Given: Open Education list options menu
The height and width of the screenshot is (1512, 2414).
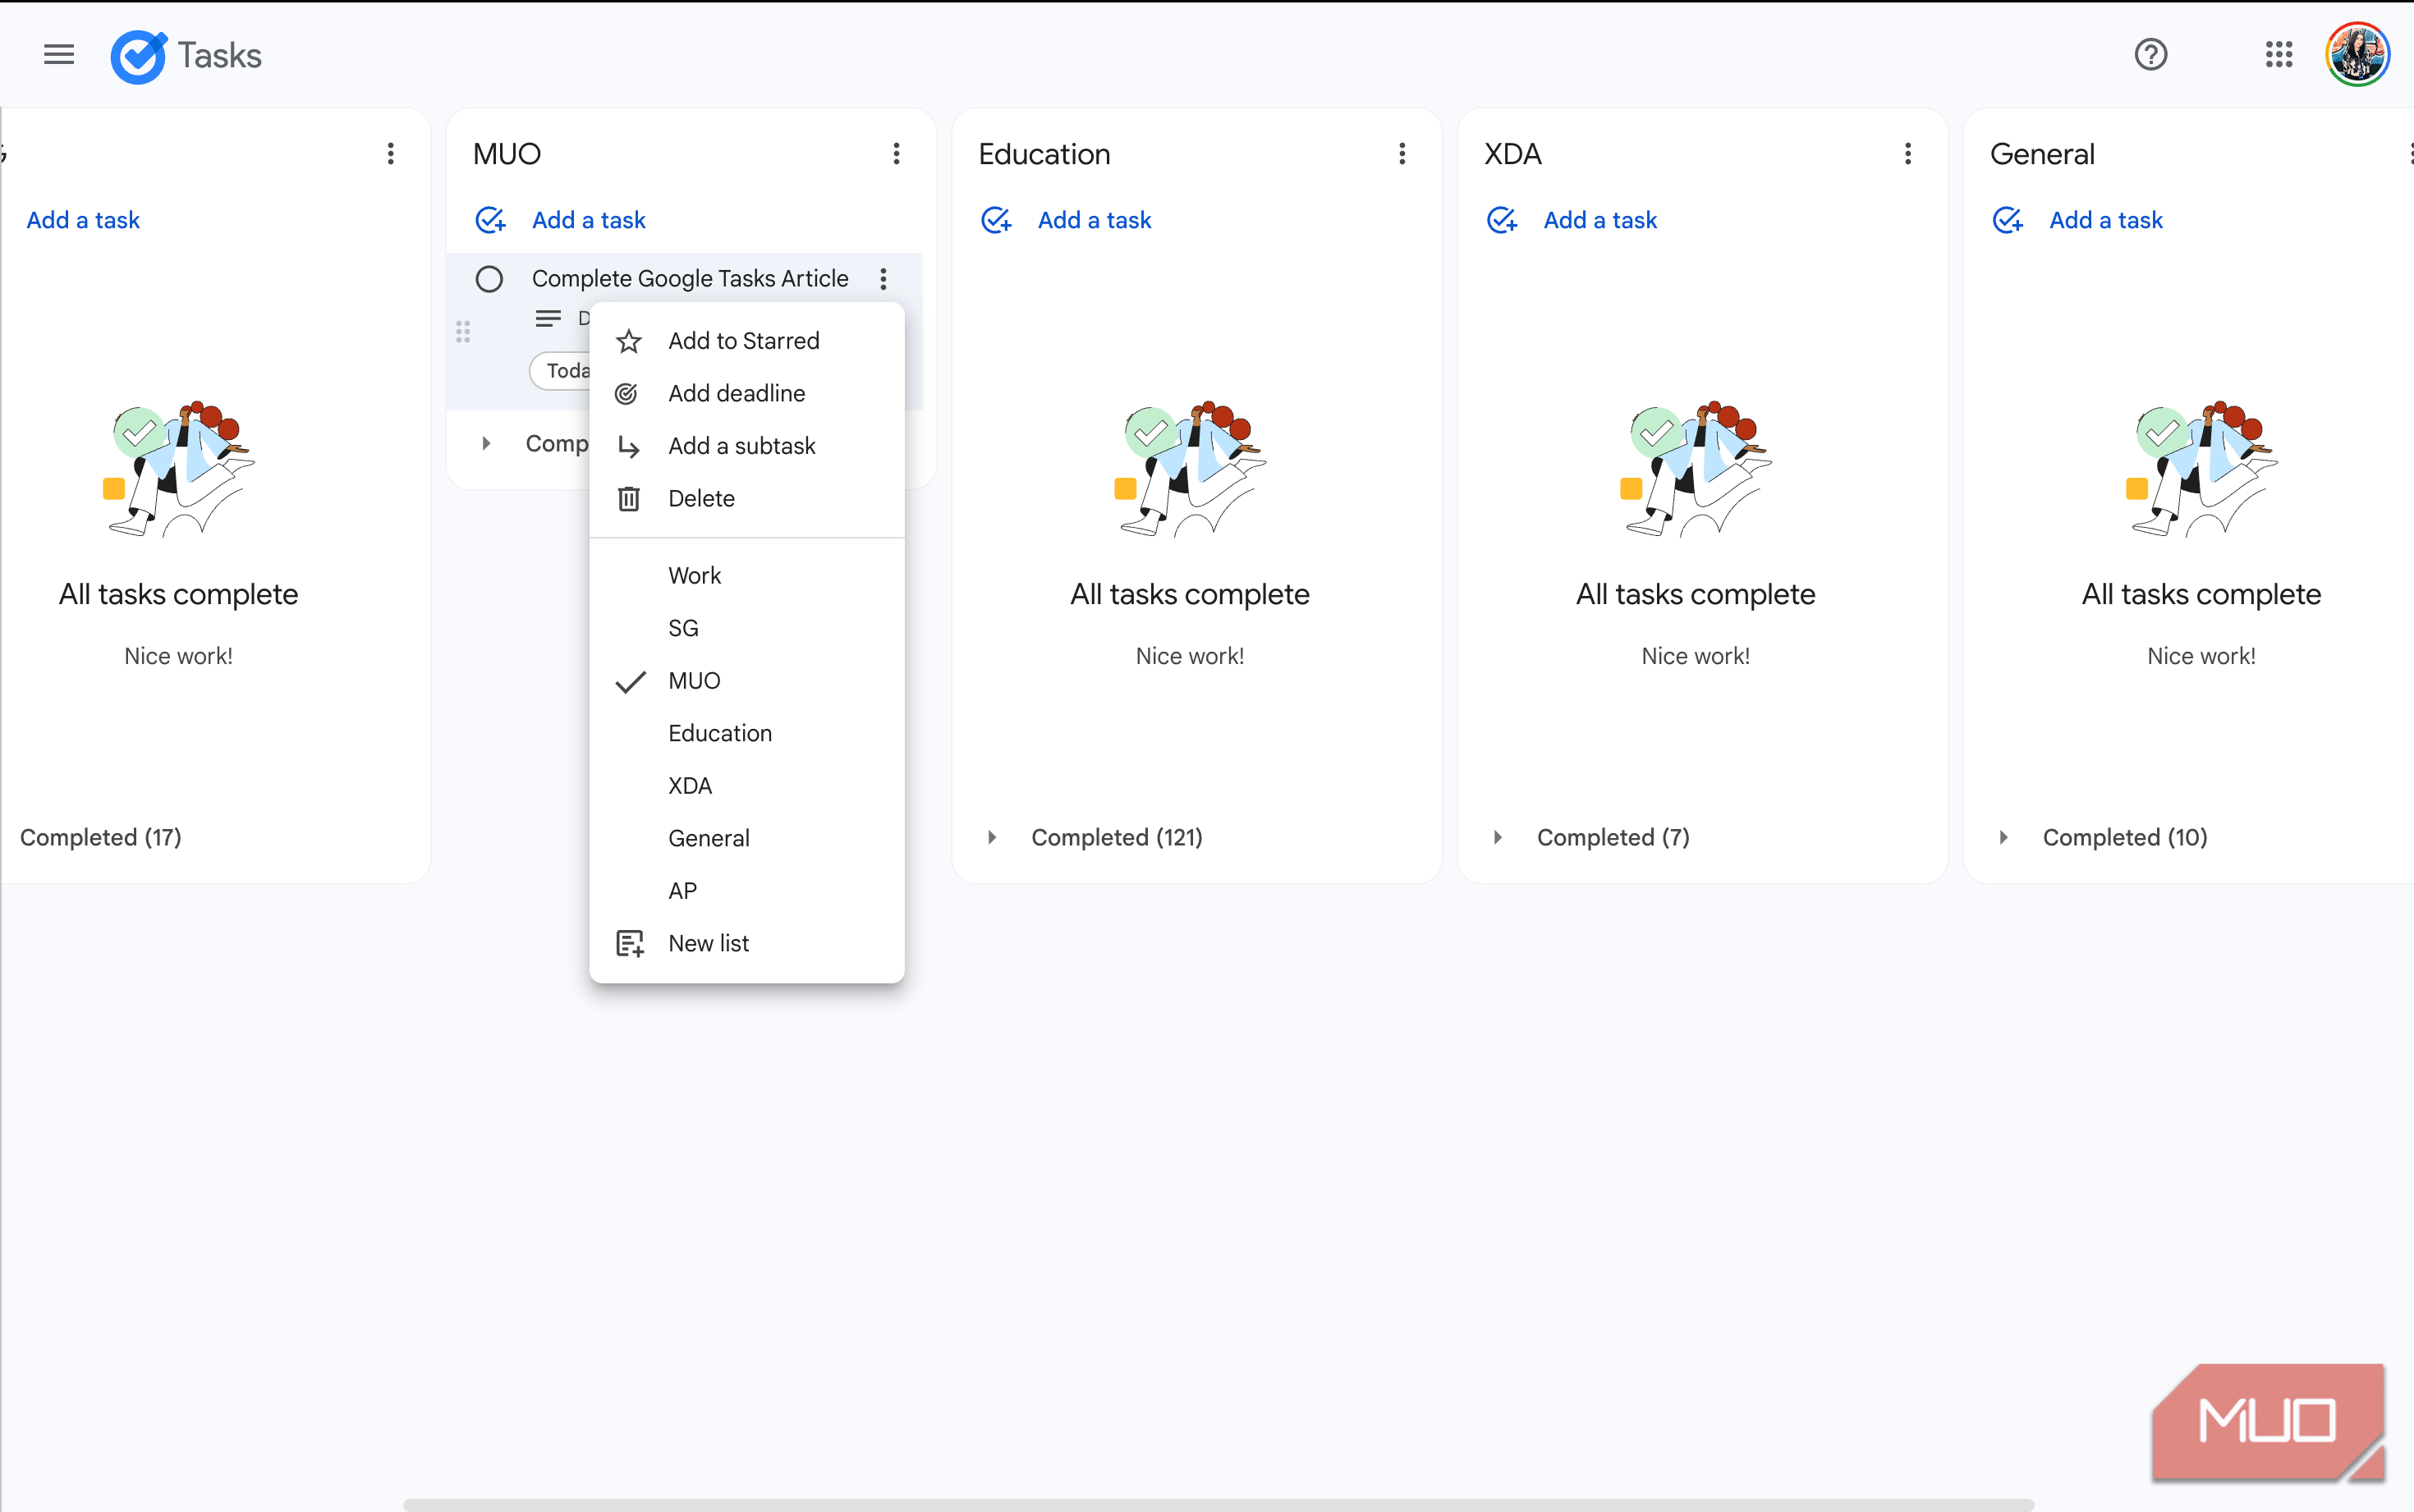Looking at the screenshot, I should (x=1402, y=153).
